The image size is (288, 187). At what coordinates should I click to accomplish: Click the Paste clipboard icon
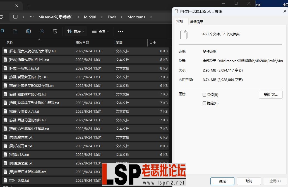[15, 31]
